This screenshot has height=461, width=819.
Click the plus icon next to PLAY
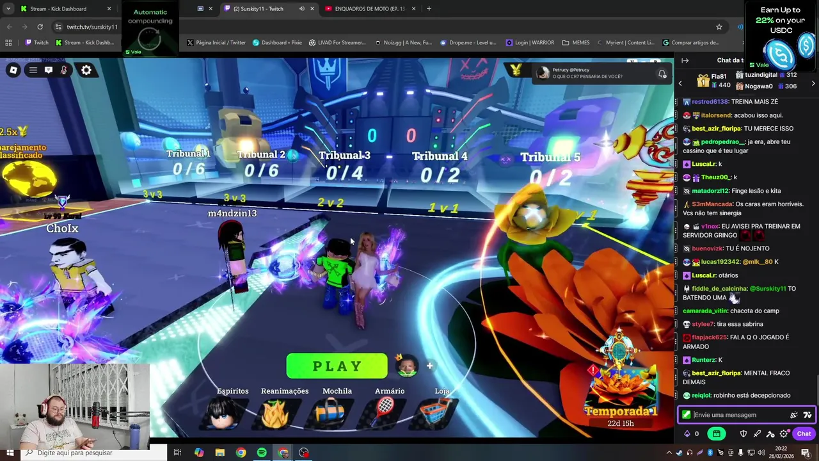click(430, 366)
